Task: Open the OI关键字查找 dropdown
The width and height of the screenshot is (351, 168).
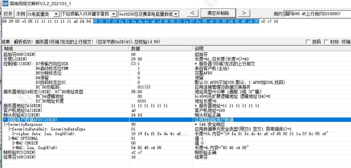Action: point(114,14)
